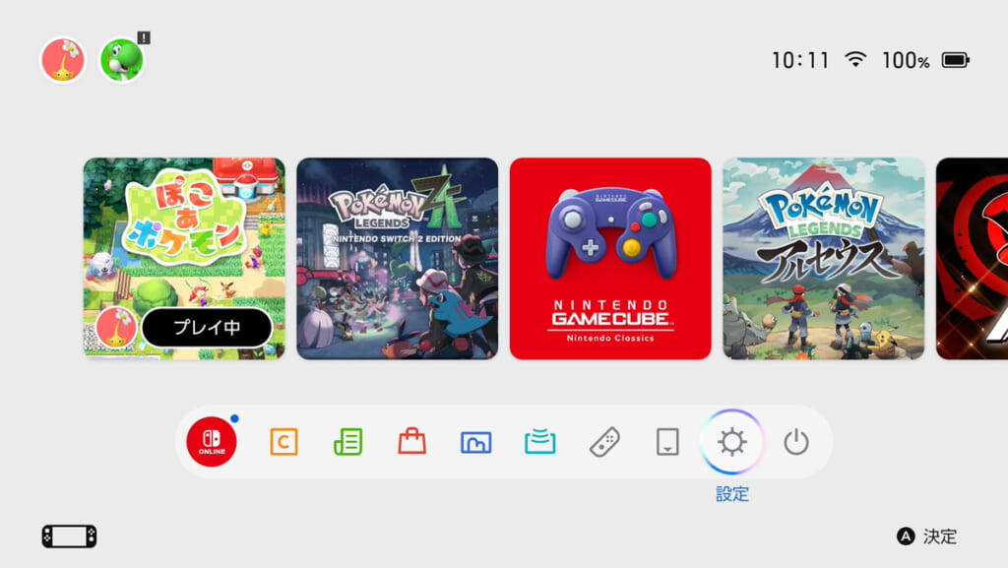This screenshot has height=568, width=1008.
Task: Select the Pikmin flower user avatar
Action: (x=63, y=60)
